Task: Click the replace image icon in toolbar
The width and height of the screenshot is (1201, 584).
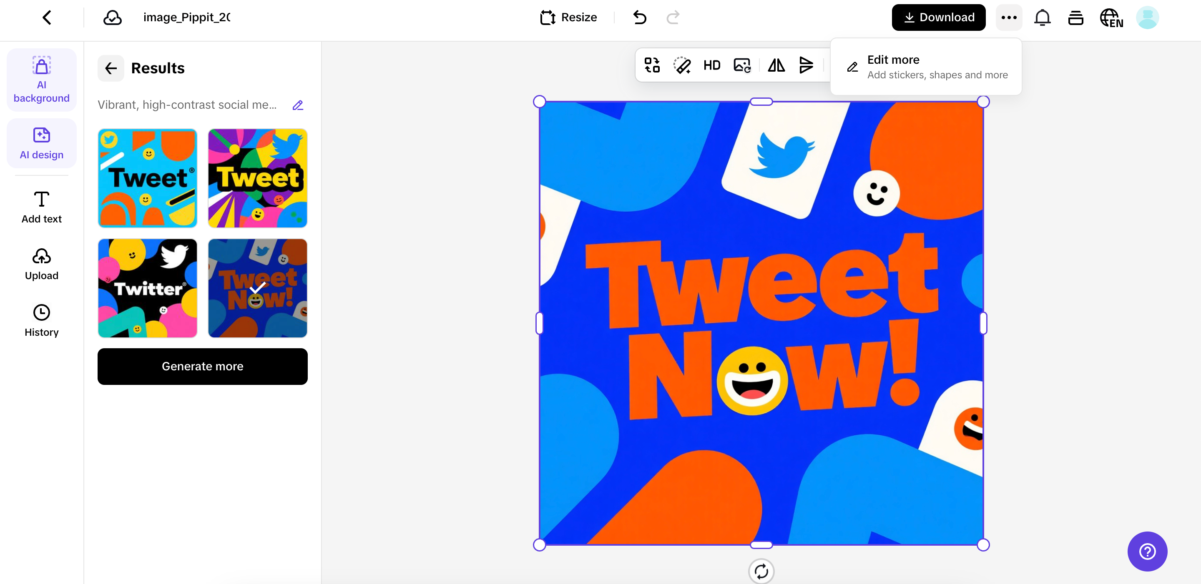Action: [742, 65]
